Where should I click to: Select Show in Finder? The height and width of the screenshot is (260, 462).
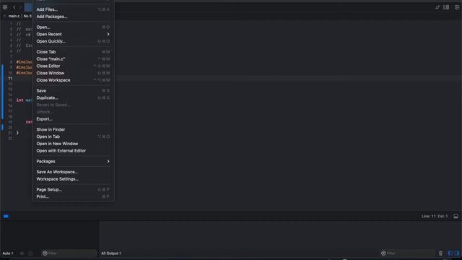coord(73,130)
